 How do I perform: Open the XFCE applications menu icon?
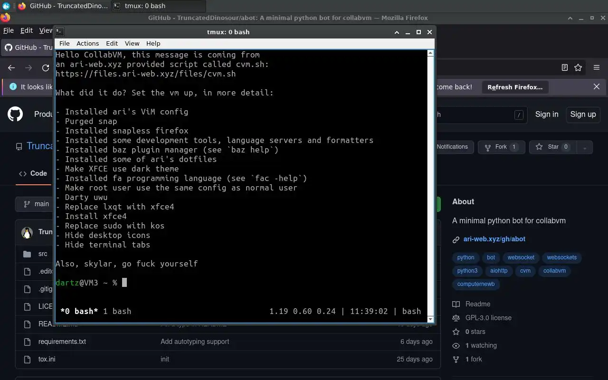click(x=6, y=6)
